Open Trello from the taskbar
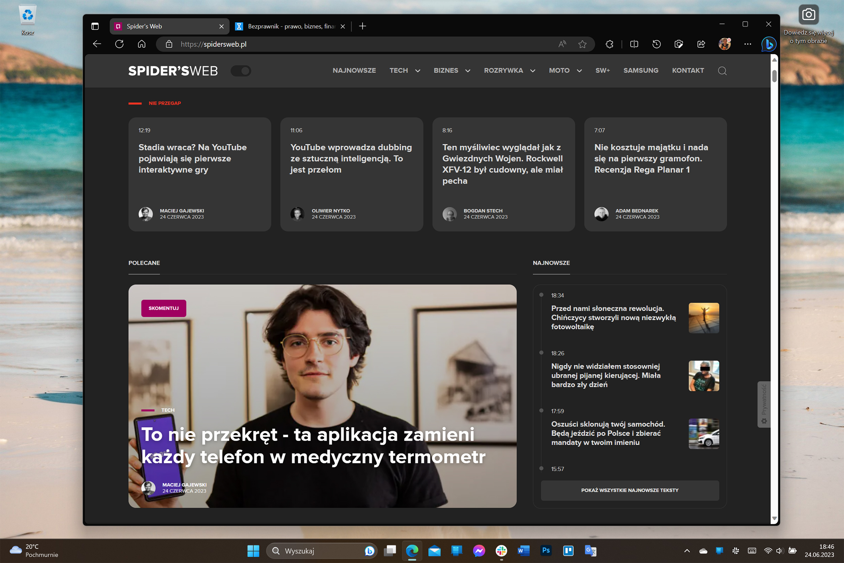This screenshot has height=563, width=844. 568,551
